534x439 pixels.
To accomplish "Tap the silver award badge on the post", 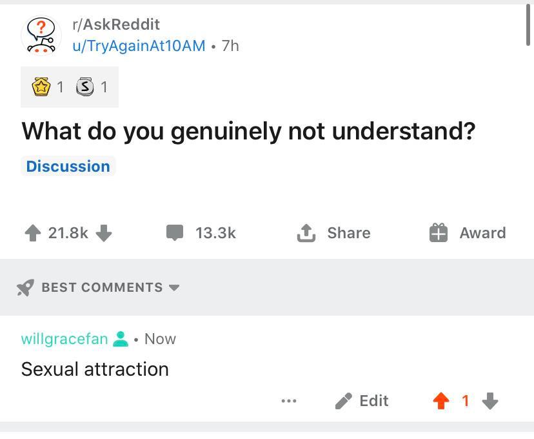I will tap(86, 87).
